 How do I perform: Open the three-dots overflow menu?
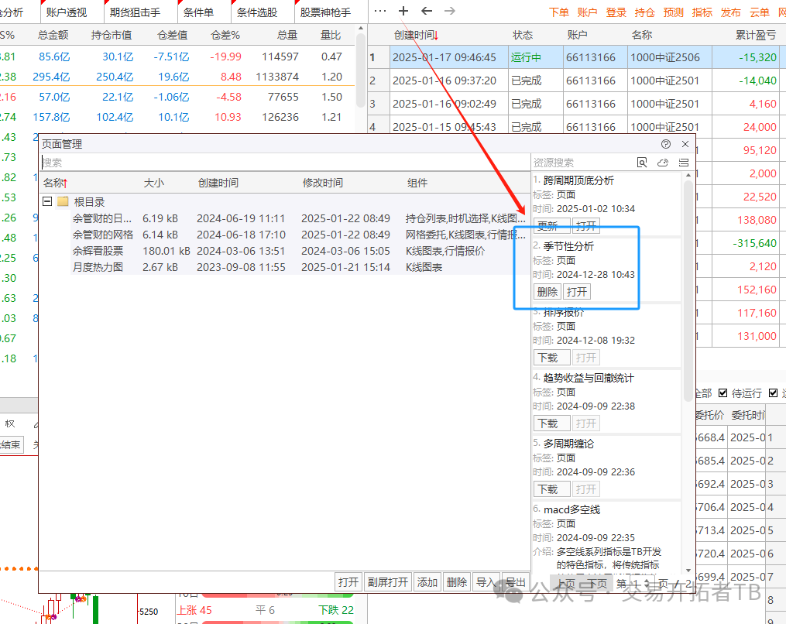pos(380,11)
